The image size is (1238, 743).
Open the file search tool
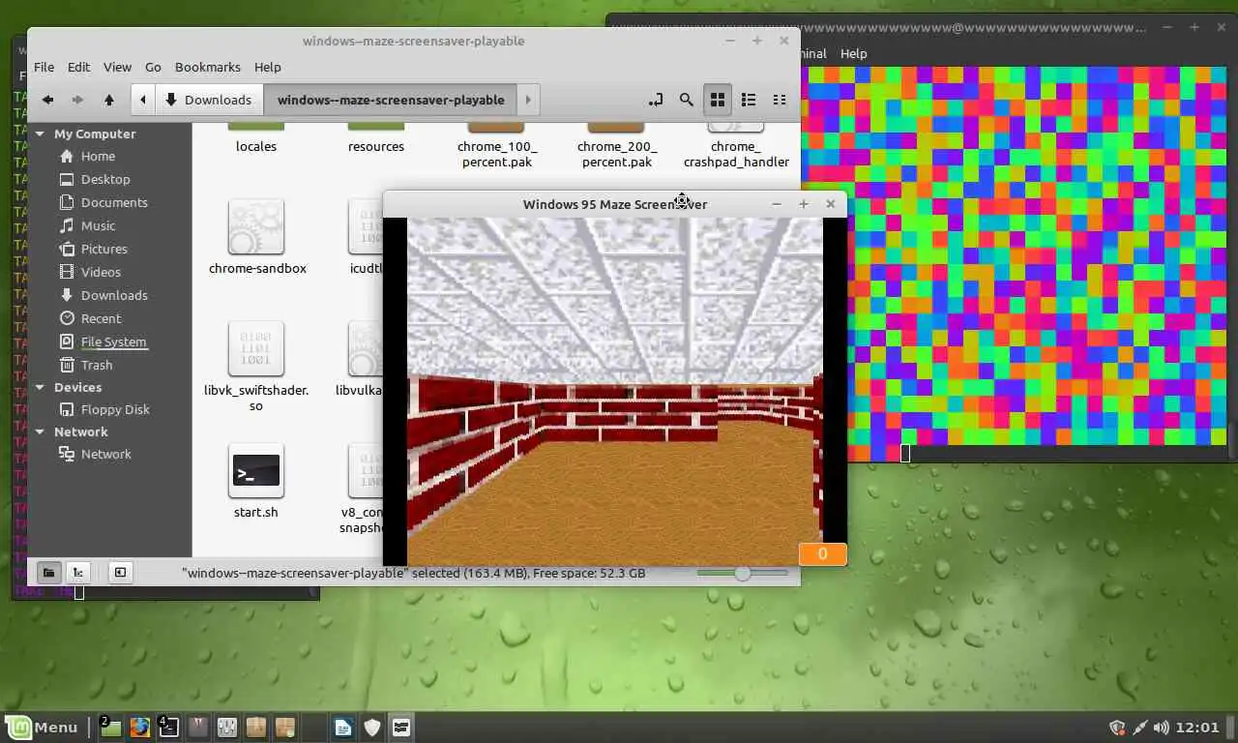[x=687, y=100]
